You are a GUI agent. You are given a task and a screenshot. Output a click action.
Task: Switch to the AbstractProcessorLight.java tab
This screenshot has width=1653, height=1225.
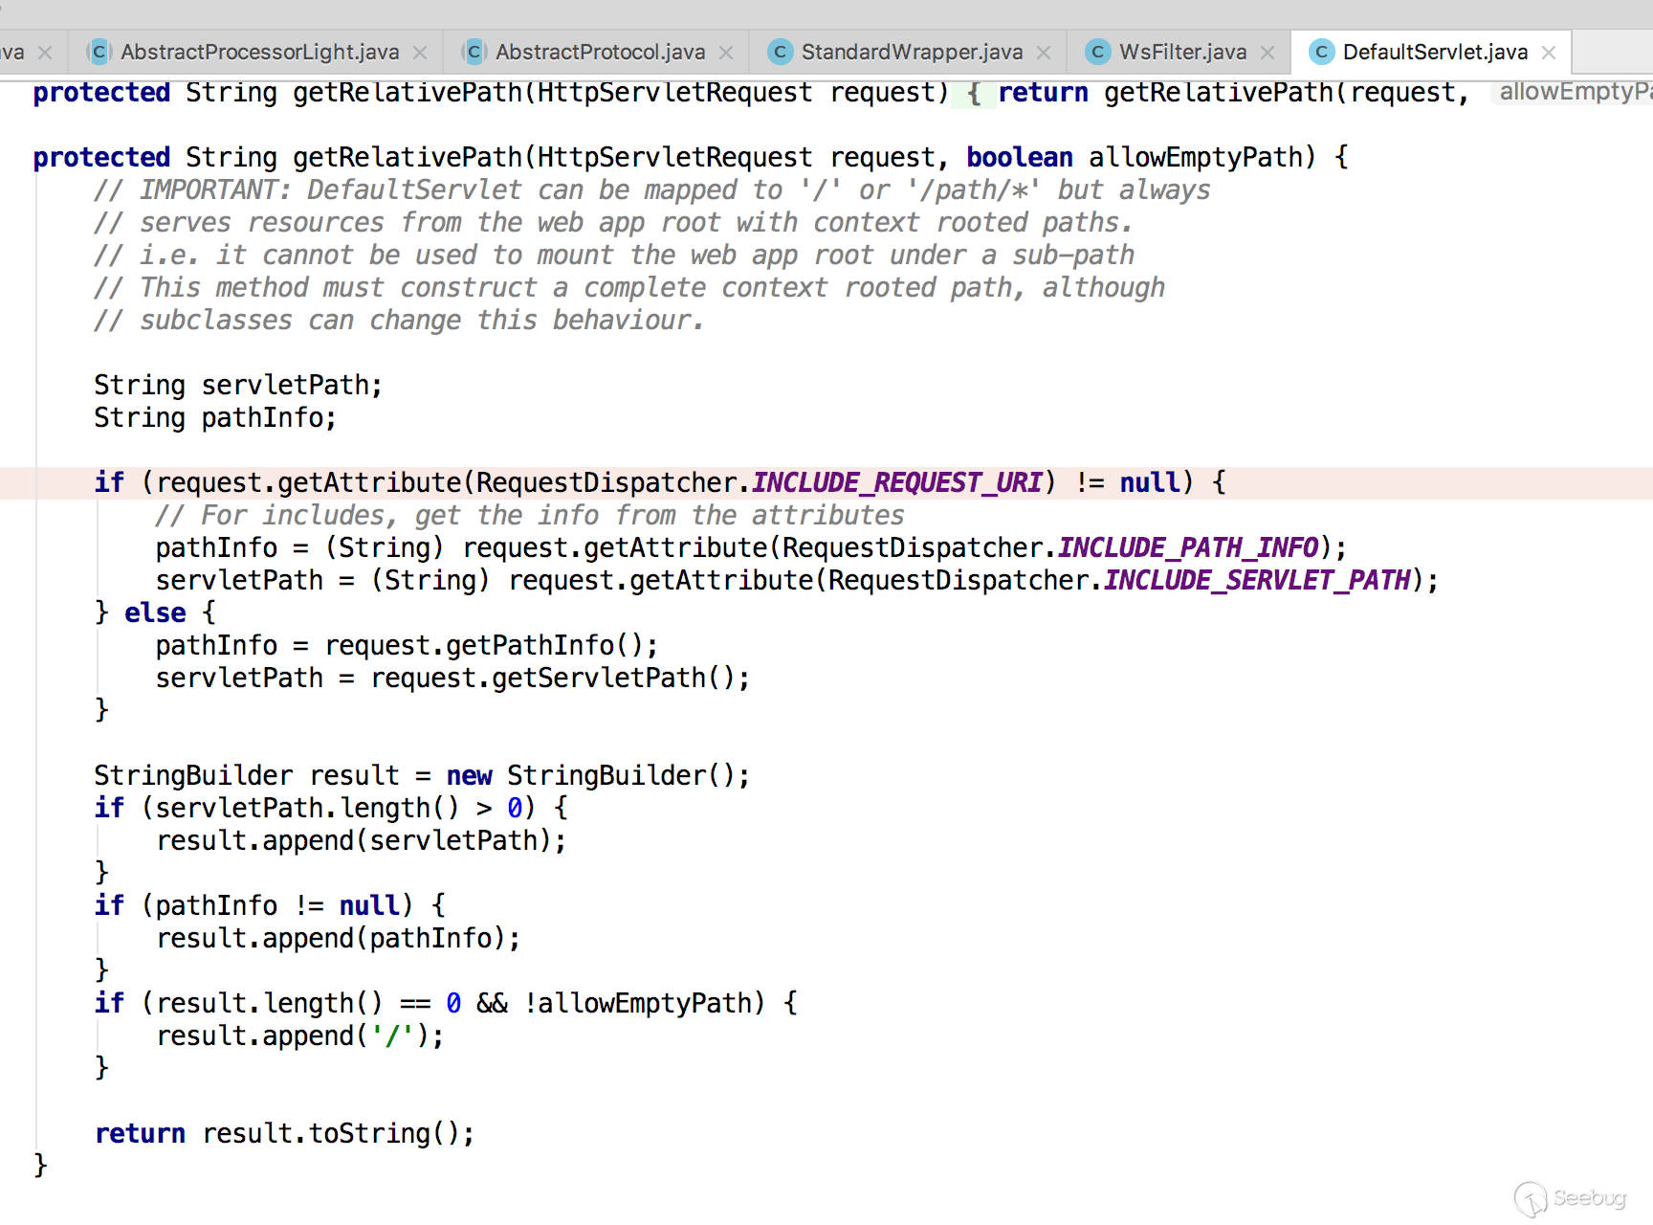(x=259, y=52)
